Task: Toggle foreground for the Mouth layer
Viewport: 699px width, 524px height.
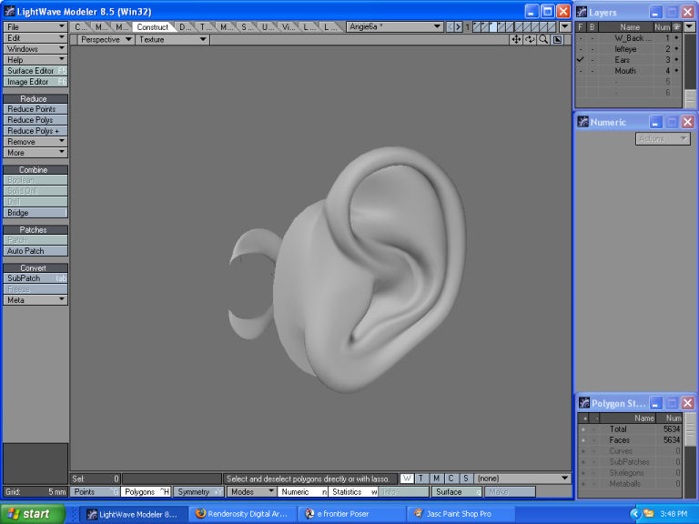Action: (581, 71)
